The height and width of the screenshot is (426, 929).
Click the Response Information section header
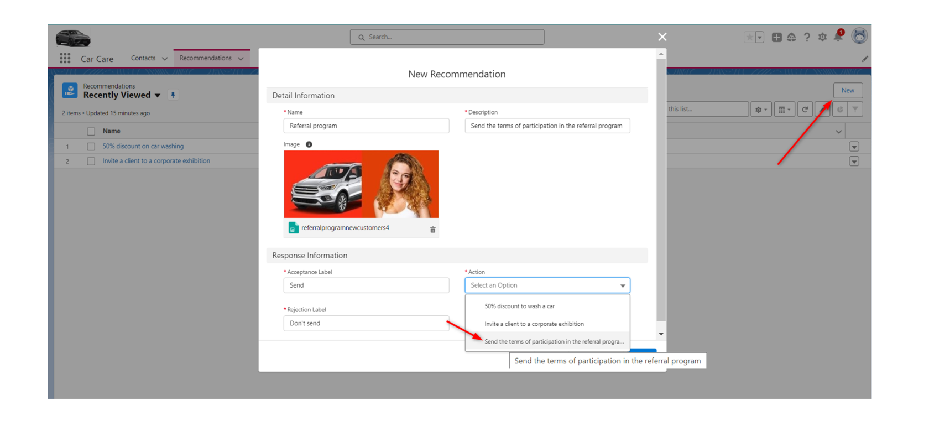457,256
